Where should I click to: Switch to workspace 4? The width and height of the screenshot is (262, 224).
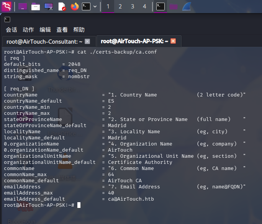[144, 7]
